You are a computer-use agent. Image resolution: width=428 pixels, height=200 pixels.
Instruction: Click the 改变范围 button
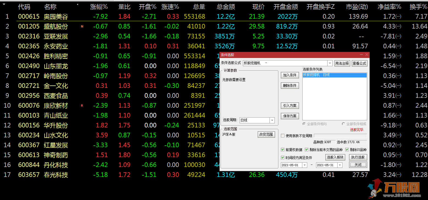coord(266,134)
